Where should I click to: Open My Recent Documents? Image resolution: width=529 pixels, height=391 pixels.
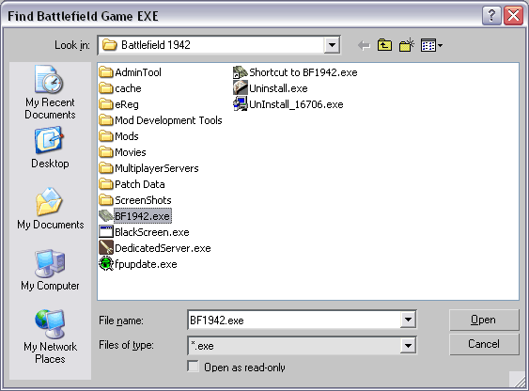click(x=50, y=92)
